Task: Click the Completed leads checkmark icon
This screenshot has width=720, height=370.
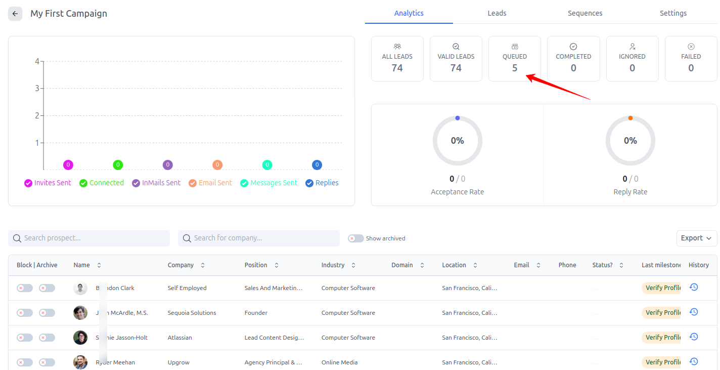Action: [x=573, y=47]
